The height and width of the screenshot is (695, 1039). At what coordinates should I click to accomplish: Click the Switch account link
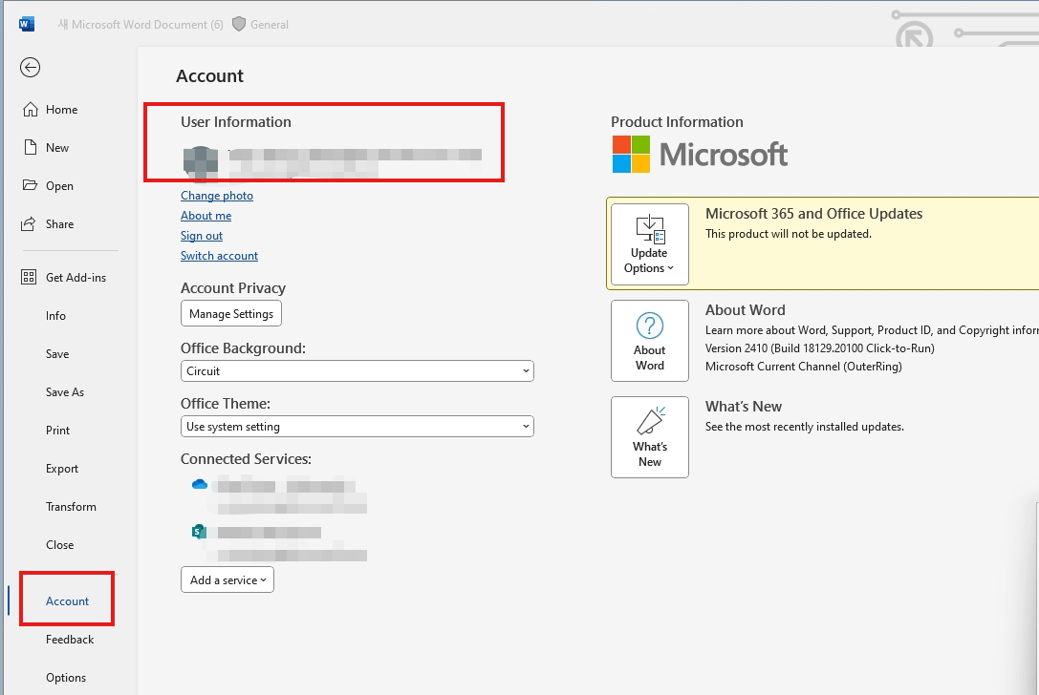point(219,256)
